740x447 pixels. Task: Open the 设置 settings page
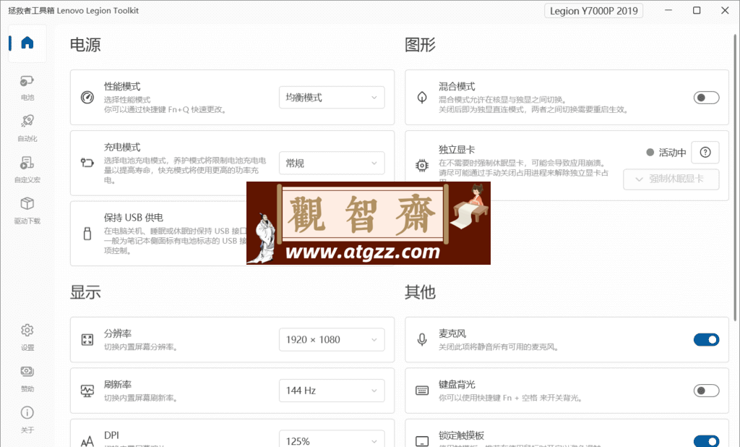pos(27,337)
